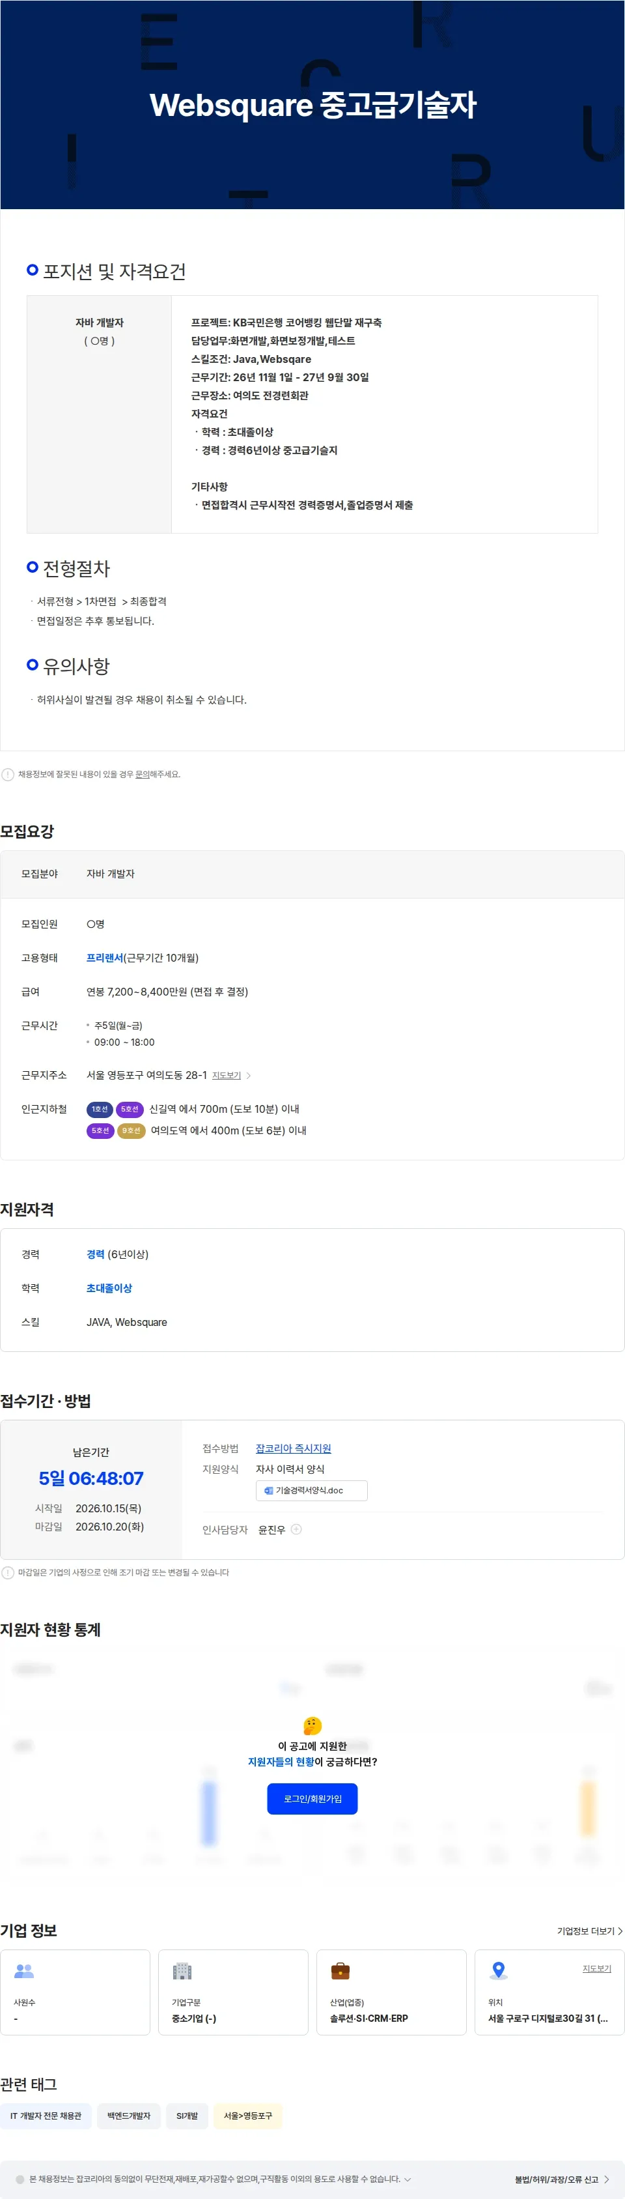Open 지도보기 in the 위치 card
Screen dimensions: 625x2199
click(597, 1968)
